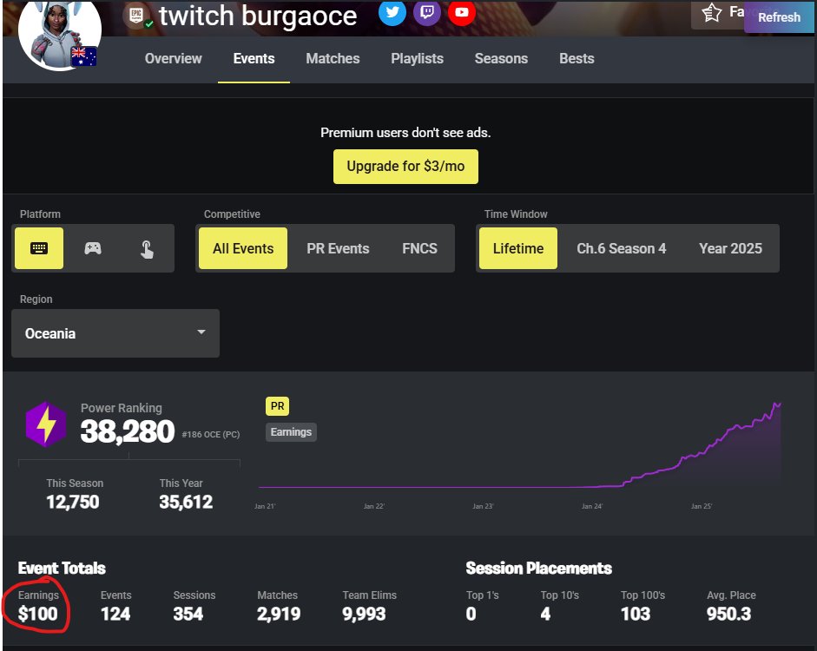Viewport: 817px width, 651px height.
Task: Filter by All Events
Action: pyautogui.click(x=243, y=248)
